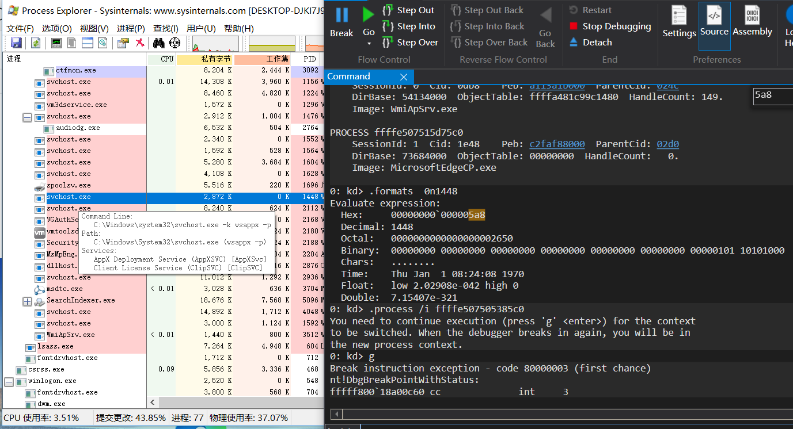793x429 pixels.
Task: Click Refresh Now icon in Process Explorer
Action: click(36, 43)
